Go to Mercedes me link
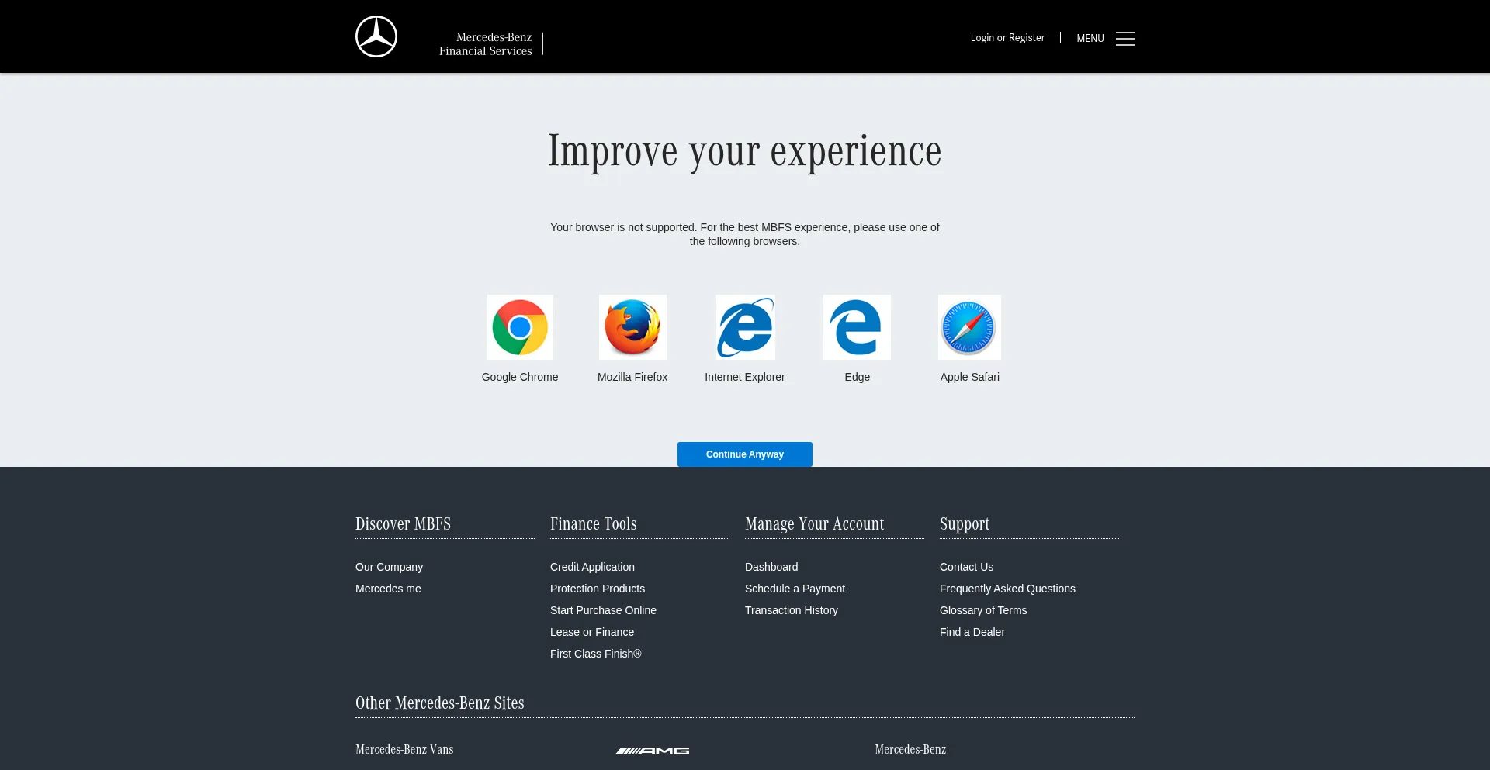The width and height of the screenshot is (1490, 770). coord(388,589)
